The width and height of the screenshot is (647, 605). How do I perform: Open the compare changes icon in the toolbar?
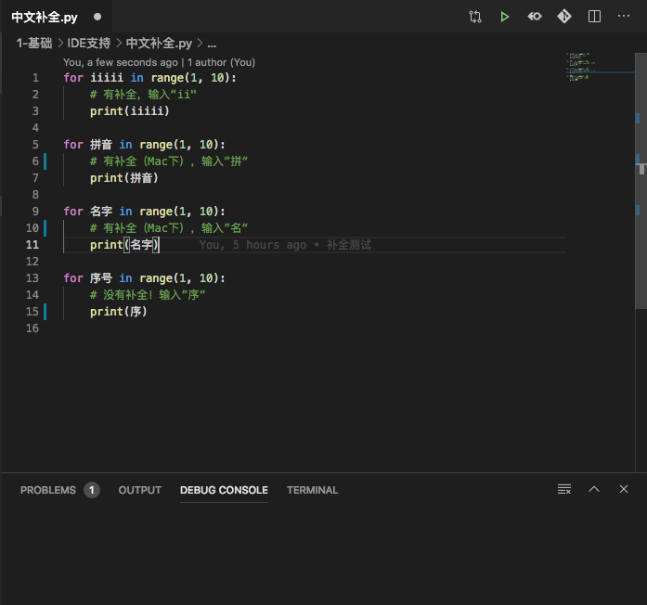(475, 17)
